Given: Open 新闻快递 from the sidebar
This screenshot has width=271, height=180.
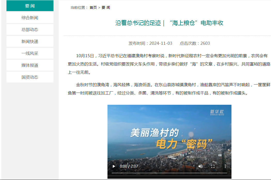Looking at the screenshot, I should pos(30,42).
